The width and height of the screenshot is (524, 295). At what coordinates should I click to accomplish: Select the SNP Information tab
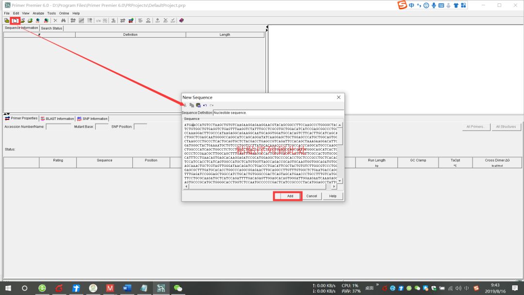coord(92,118)
